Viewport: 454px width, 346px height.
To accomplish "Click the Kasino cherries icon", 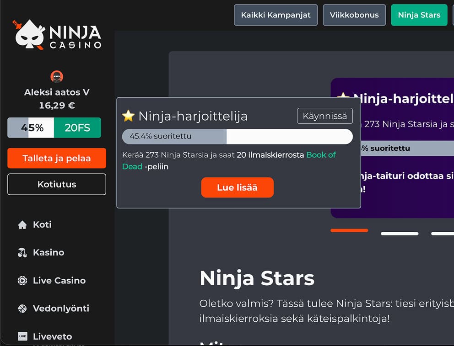I will pyautogui.click(x=22, y=253).
